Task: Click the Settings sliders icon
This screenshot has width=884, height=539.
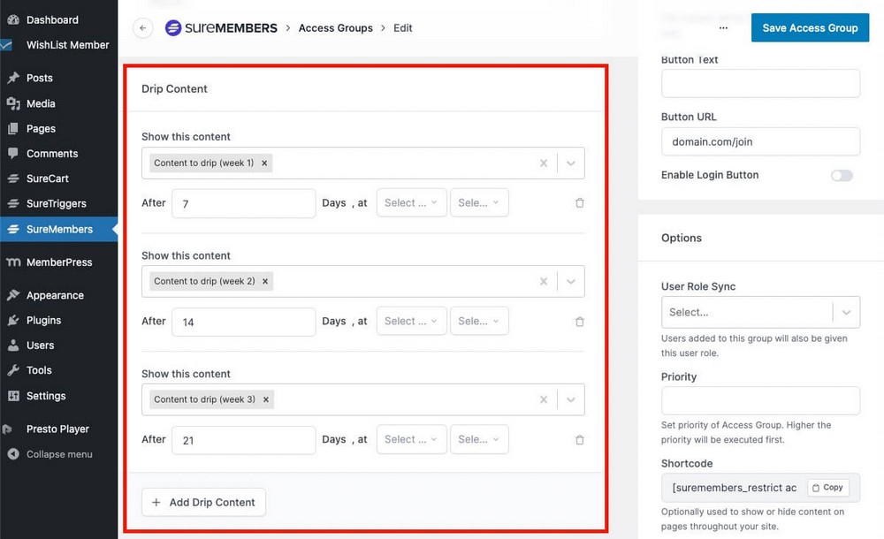Action: pos(13,396)
